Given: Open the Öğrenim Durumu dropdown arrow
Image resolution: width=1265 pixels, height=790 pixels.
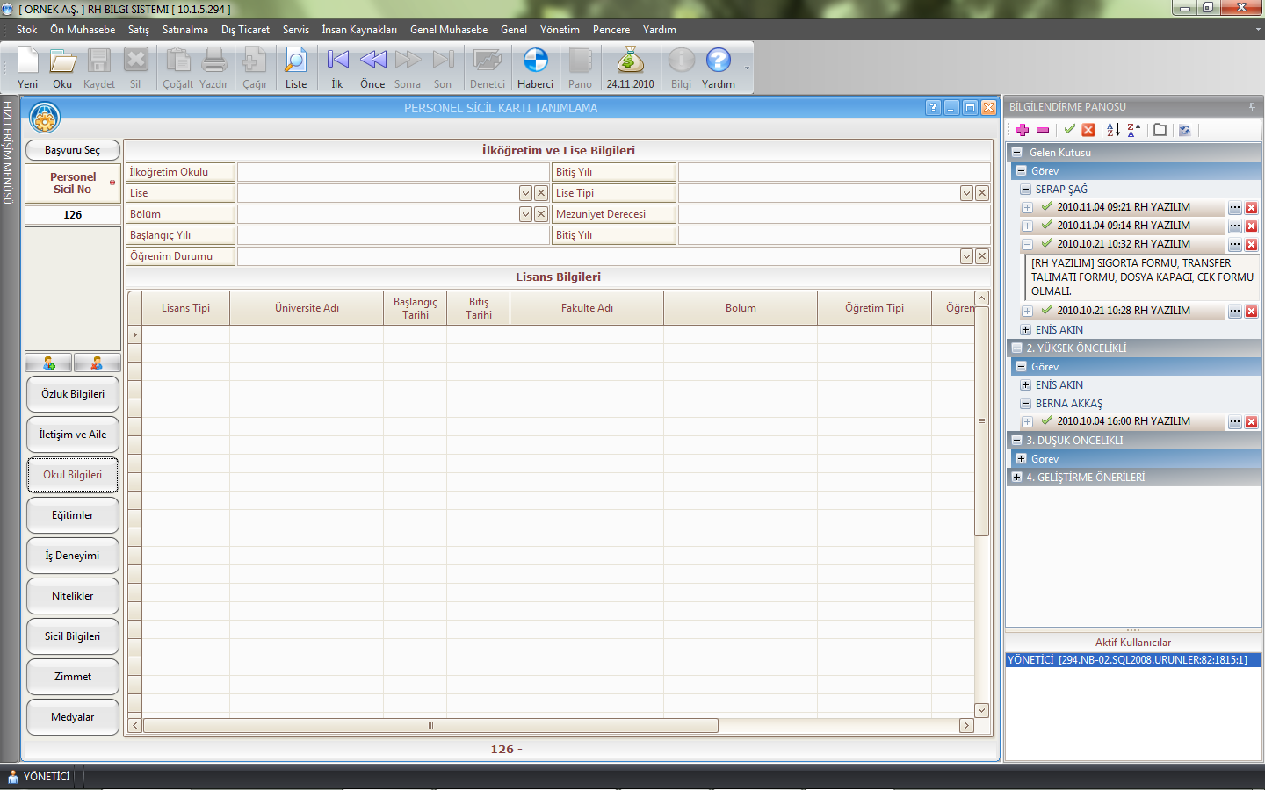Looking at the screenshot, I should click(966, 256).
